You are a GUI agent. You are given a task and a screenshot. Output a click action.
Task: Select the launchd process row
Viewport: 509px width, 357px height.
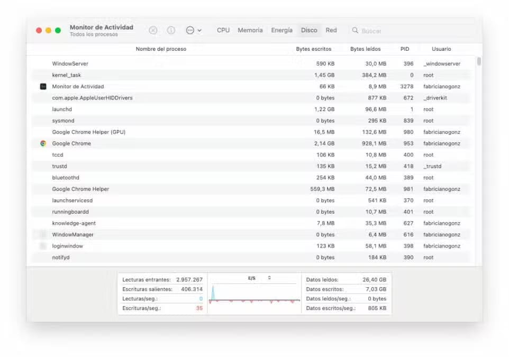(x=251, y=109)
